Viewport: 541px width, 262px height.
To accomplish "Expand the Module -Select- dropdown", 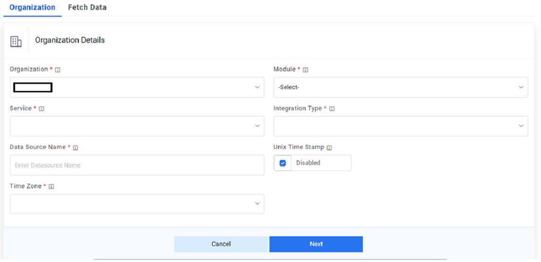I will [x=400, y=88].
